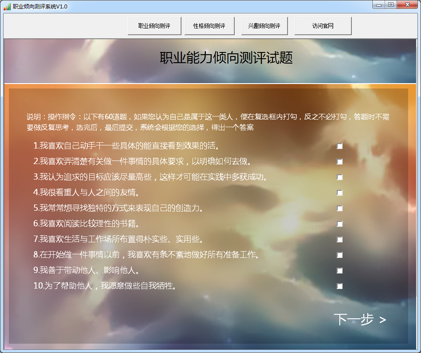Check question 10 about 自我牺牲

click(x=340, y=286)
